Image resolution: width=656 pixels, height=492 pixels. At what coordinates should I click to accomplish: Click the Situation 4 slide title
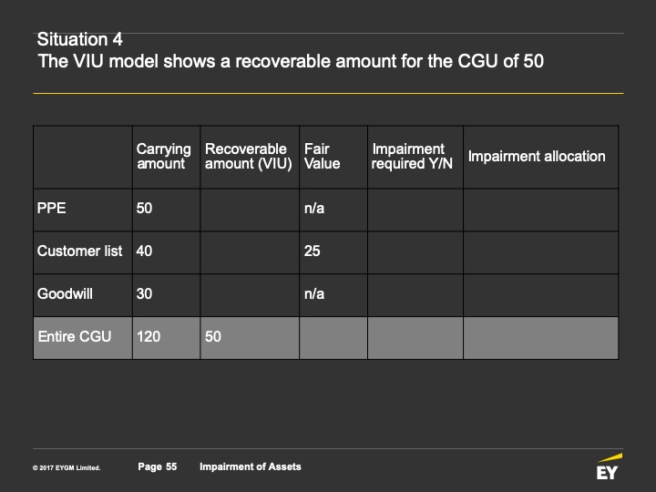coord(79,39)
